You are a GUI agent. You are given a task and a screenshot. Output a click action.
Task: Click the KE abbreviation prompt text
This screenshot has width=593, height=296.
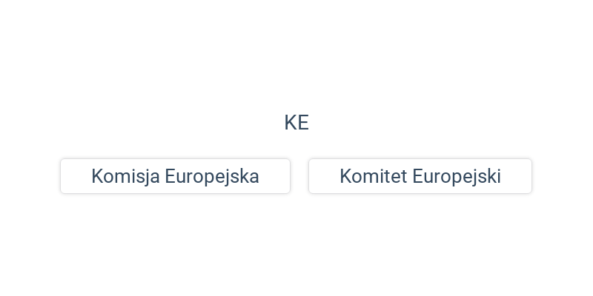tap(296, 123)
